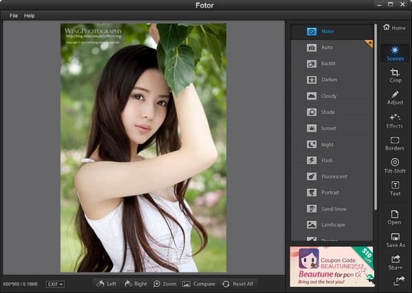This screenshot has height=293, width=412.
Task: Select the Darken scene icon
Action: [x=312, y=80]
